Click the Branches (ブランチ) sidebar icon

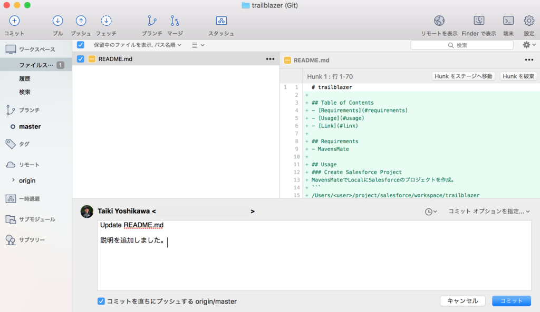[11, 110]
